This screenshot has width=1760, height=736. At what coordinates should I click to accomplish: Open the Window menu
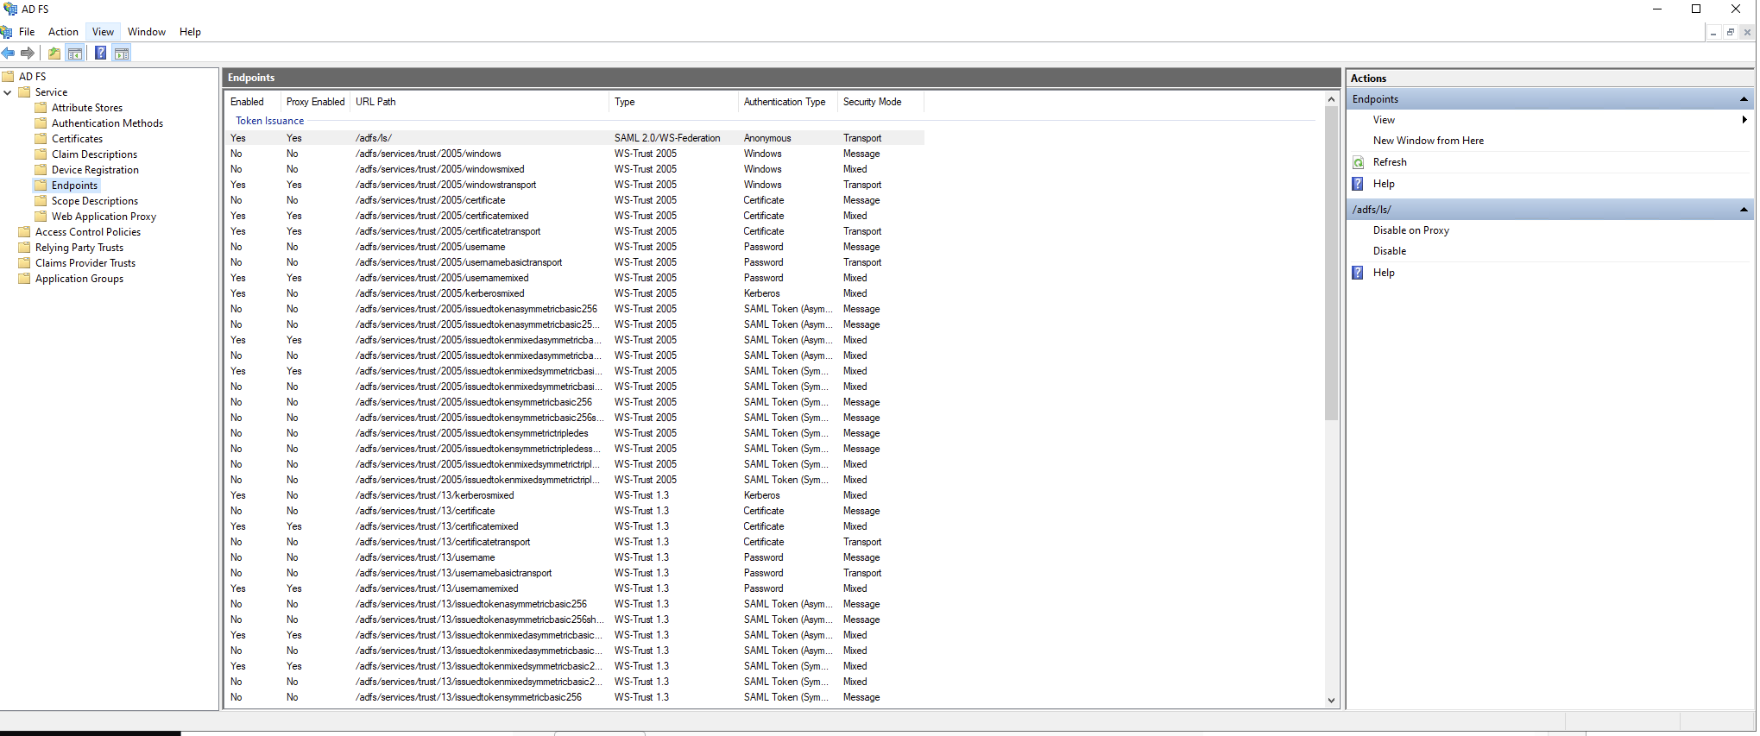[x=147, y=32]
